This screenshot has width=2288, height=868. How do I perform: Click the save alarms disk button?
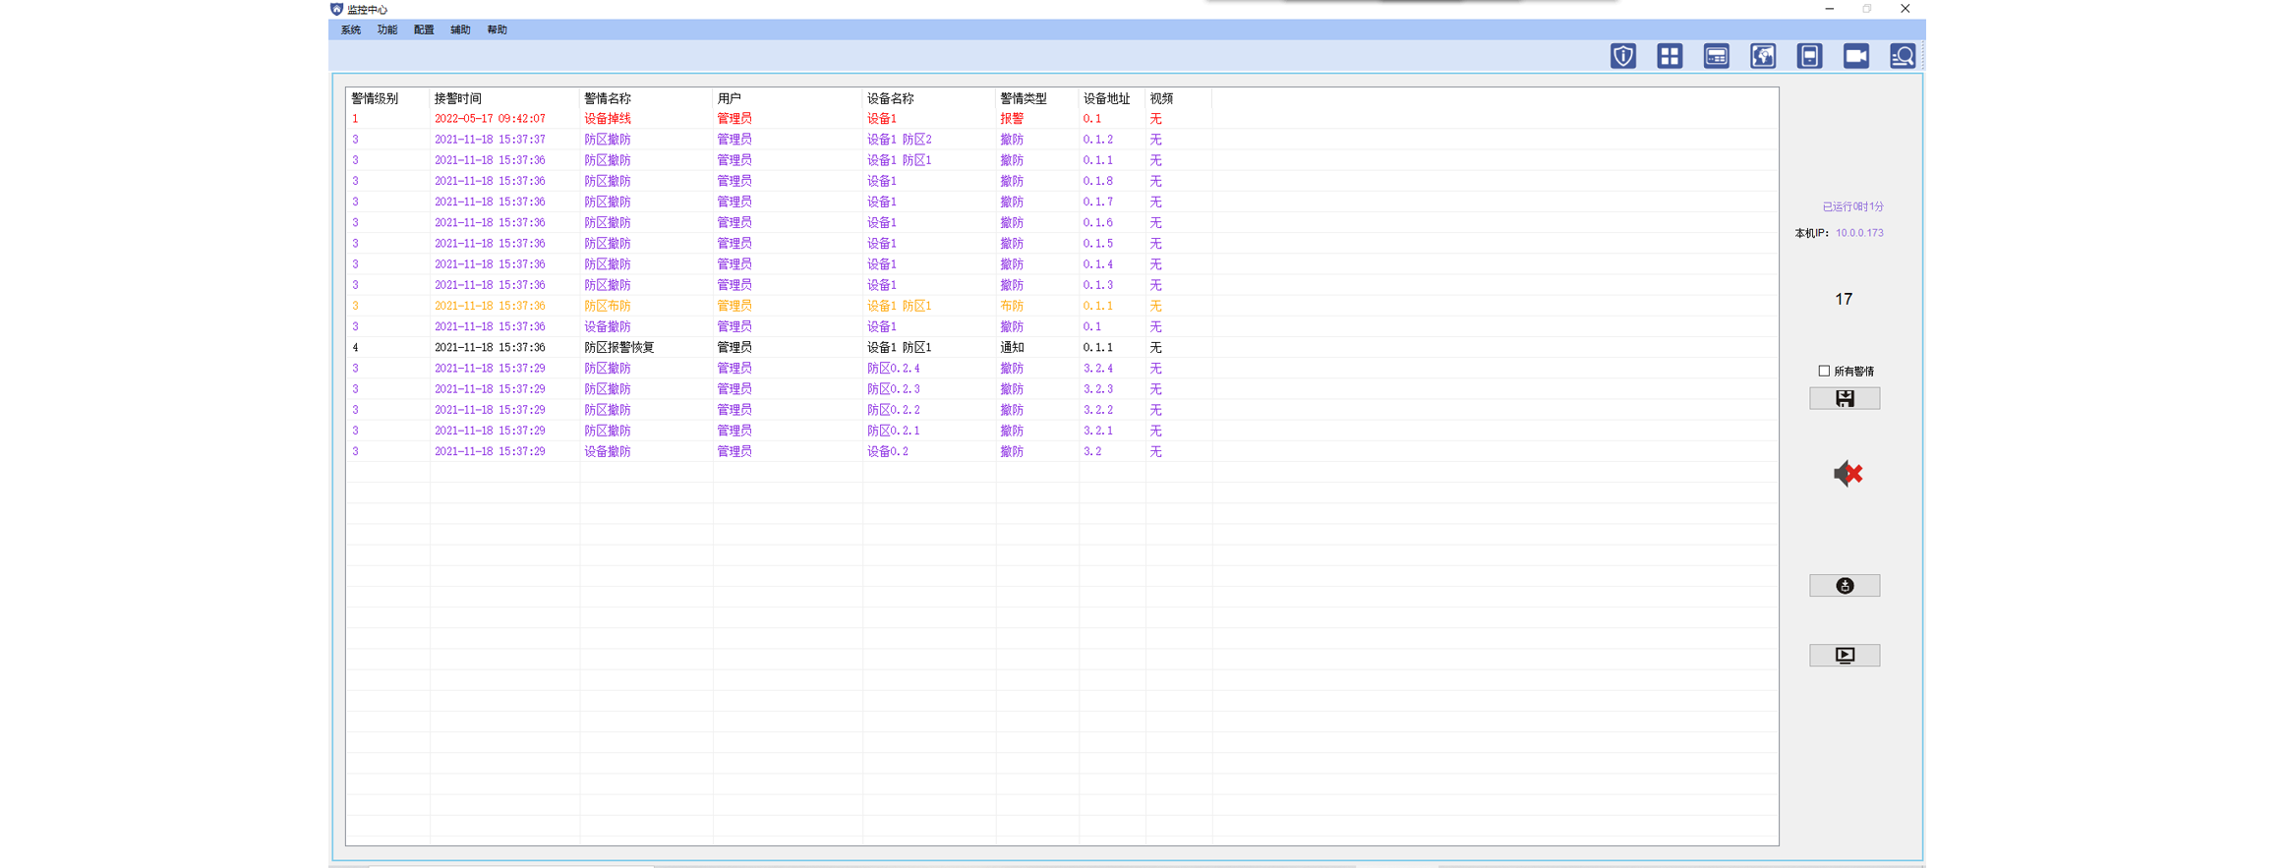[1845, 398]
